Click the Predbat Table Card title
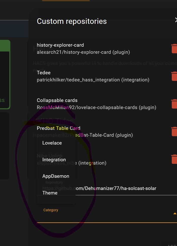The height and width of the screenshot is (246, 177). coord(58,128)
